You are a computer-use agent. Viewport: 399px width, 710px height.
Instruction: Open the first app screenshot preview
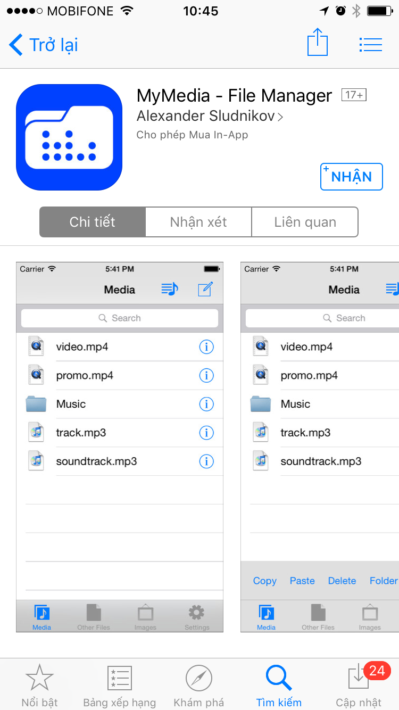coord(120,447)
